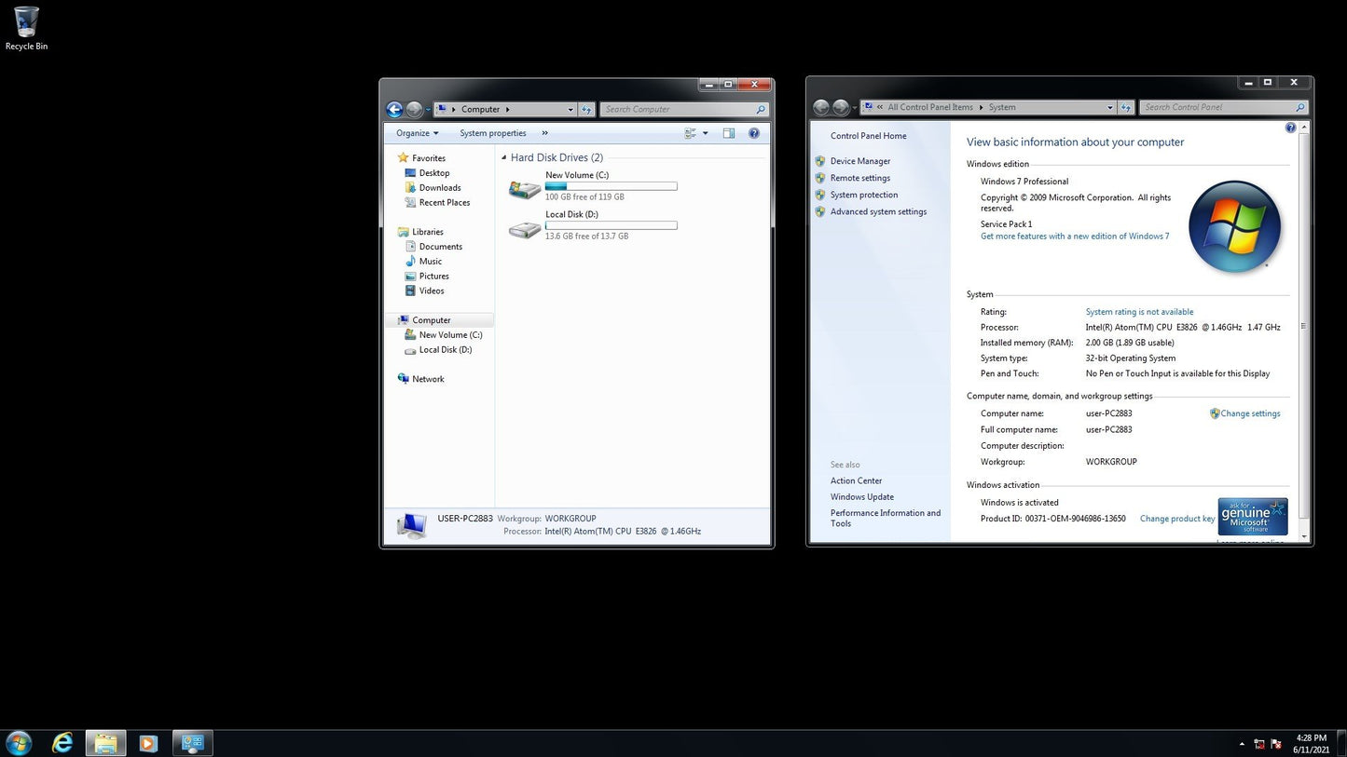Click the Music library icon in sidebar

point(411,262)
